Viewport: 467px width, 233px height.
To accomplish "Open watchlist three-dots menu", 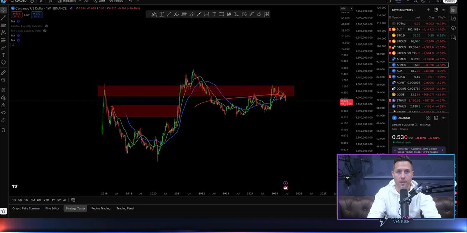I will [x=444, y=10].
